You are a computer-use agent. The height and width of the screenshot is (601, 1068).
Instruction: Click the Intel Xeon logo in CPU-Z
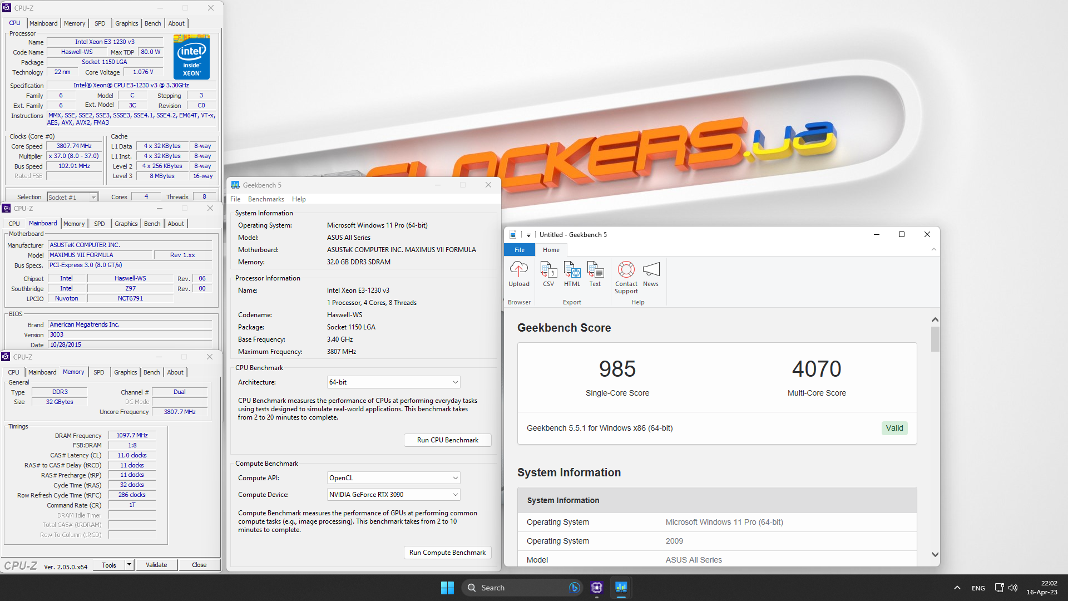tap(192, 57)
